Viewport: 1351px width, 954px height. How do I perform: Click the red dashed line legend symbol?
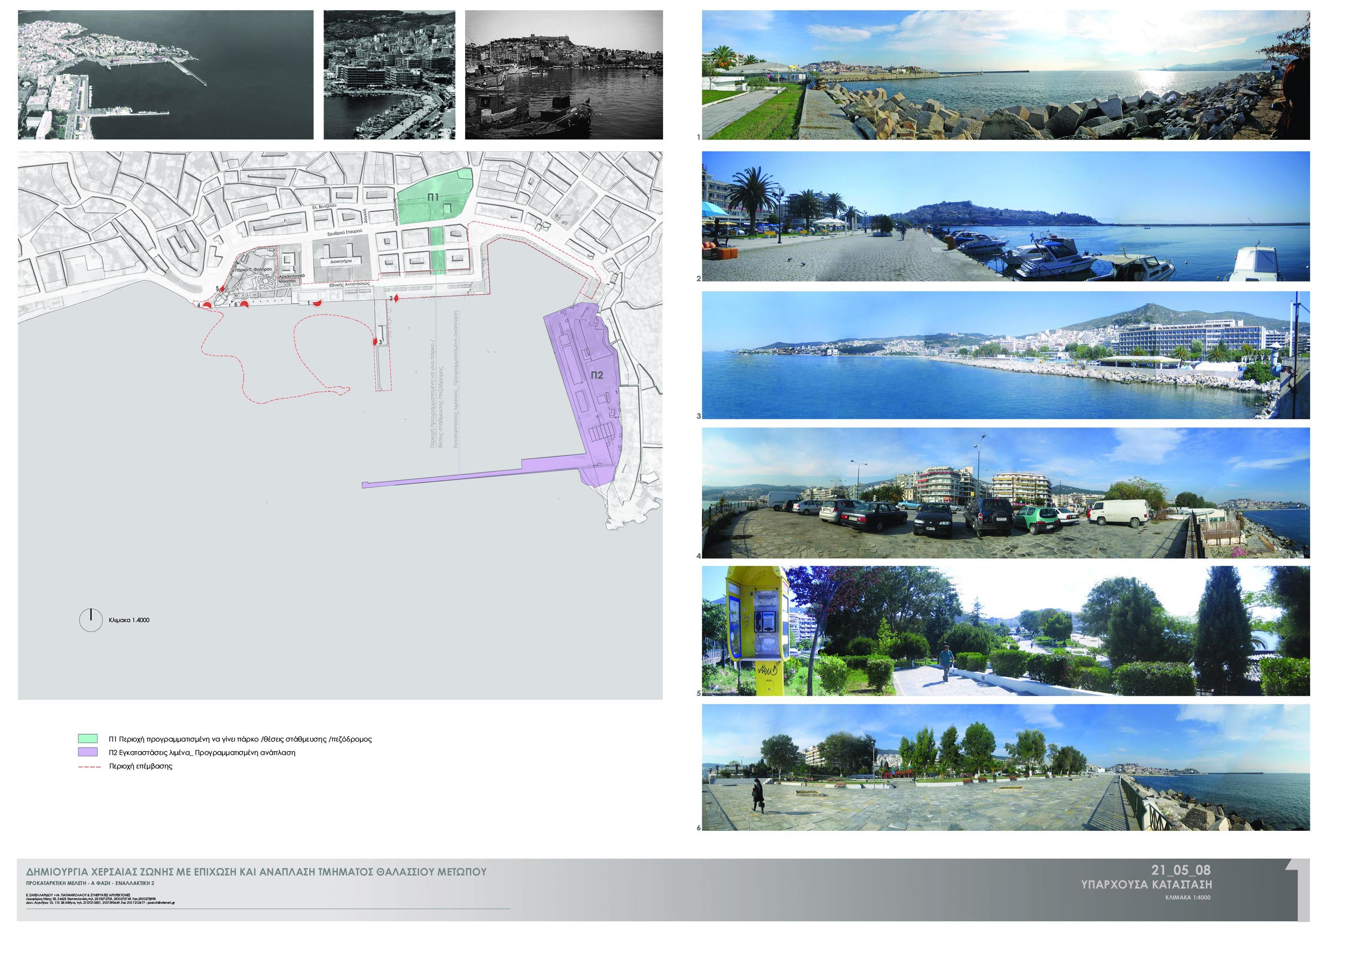click(x=89, y=766)
